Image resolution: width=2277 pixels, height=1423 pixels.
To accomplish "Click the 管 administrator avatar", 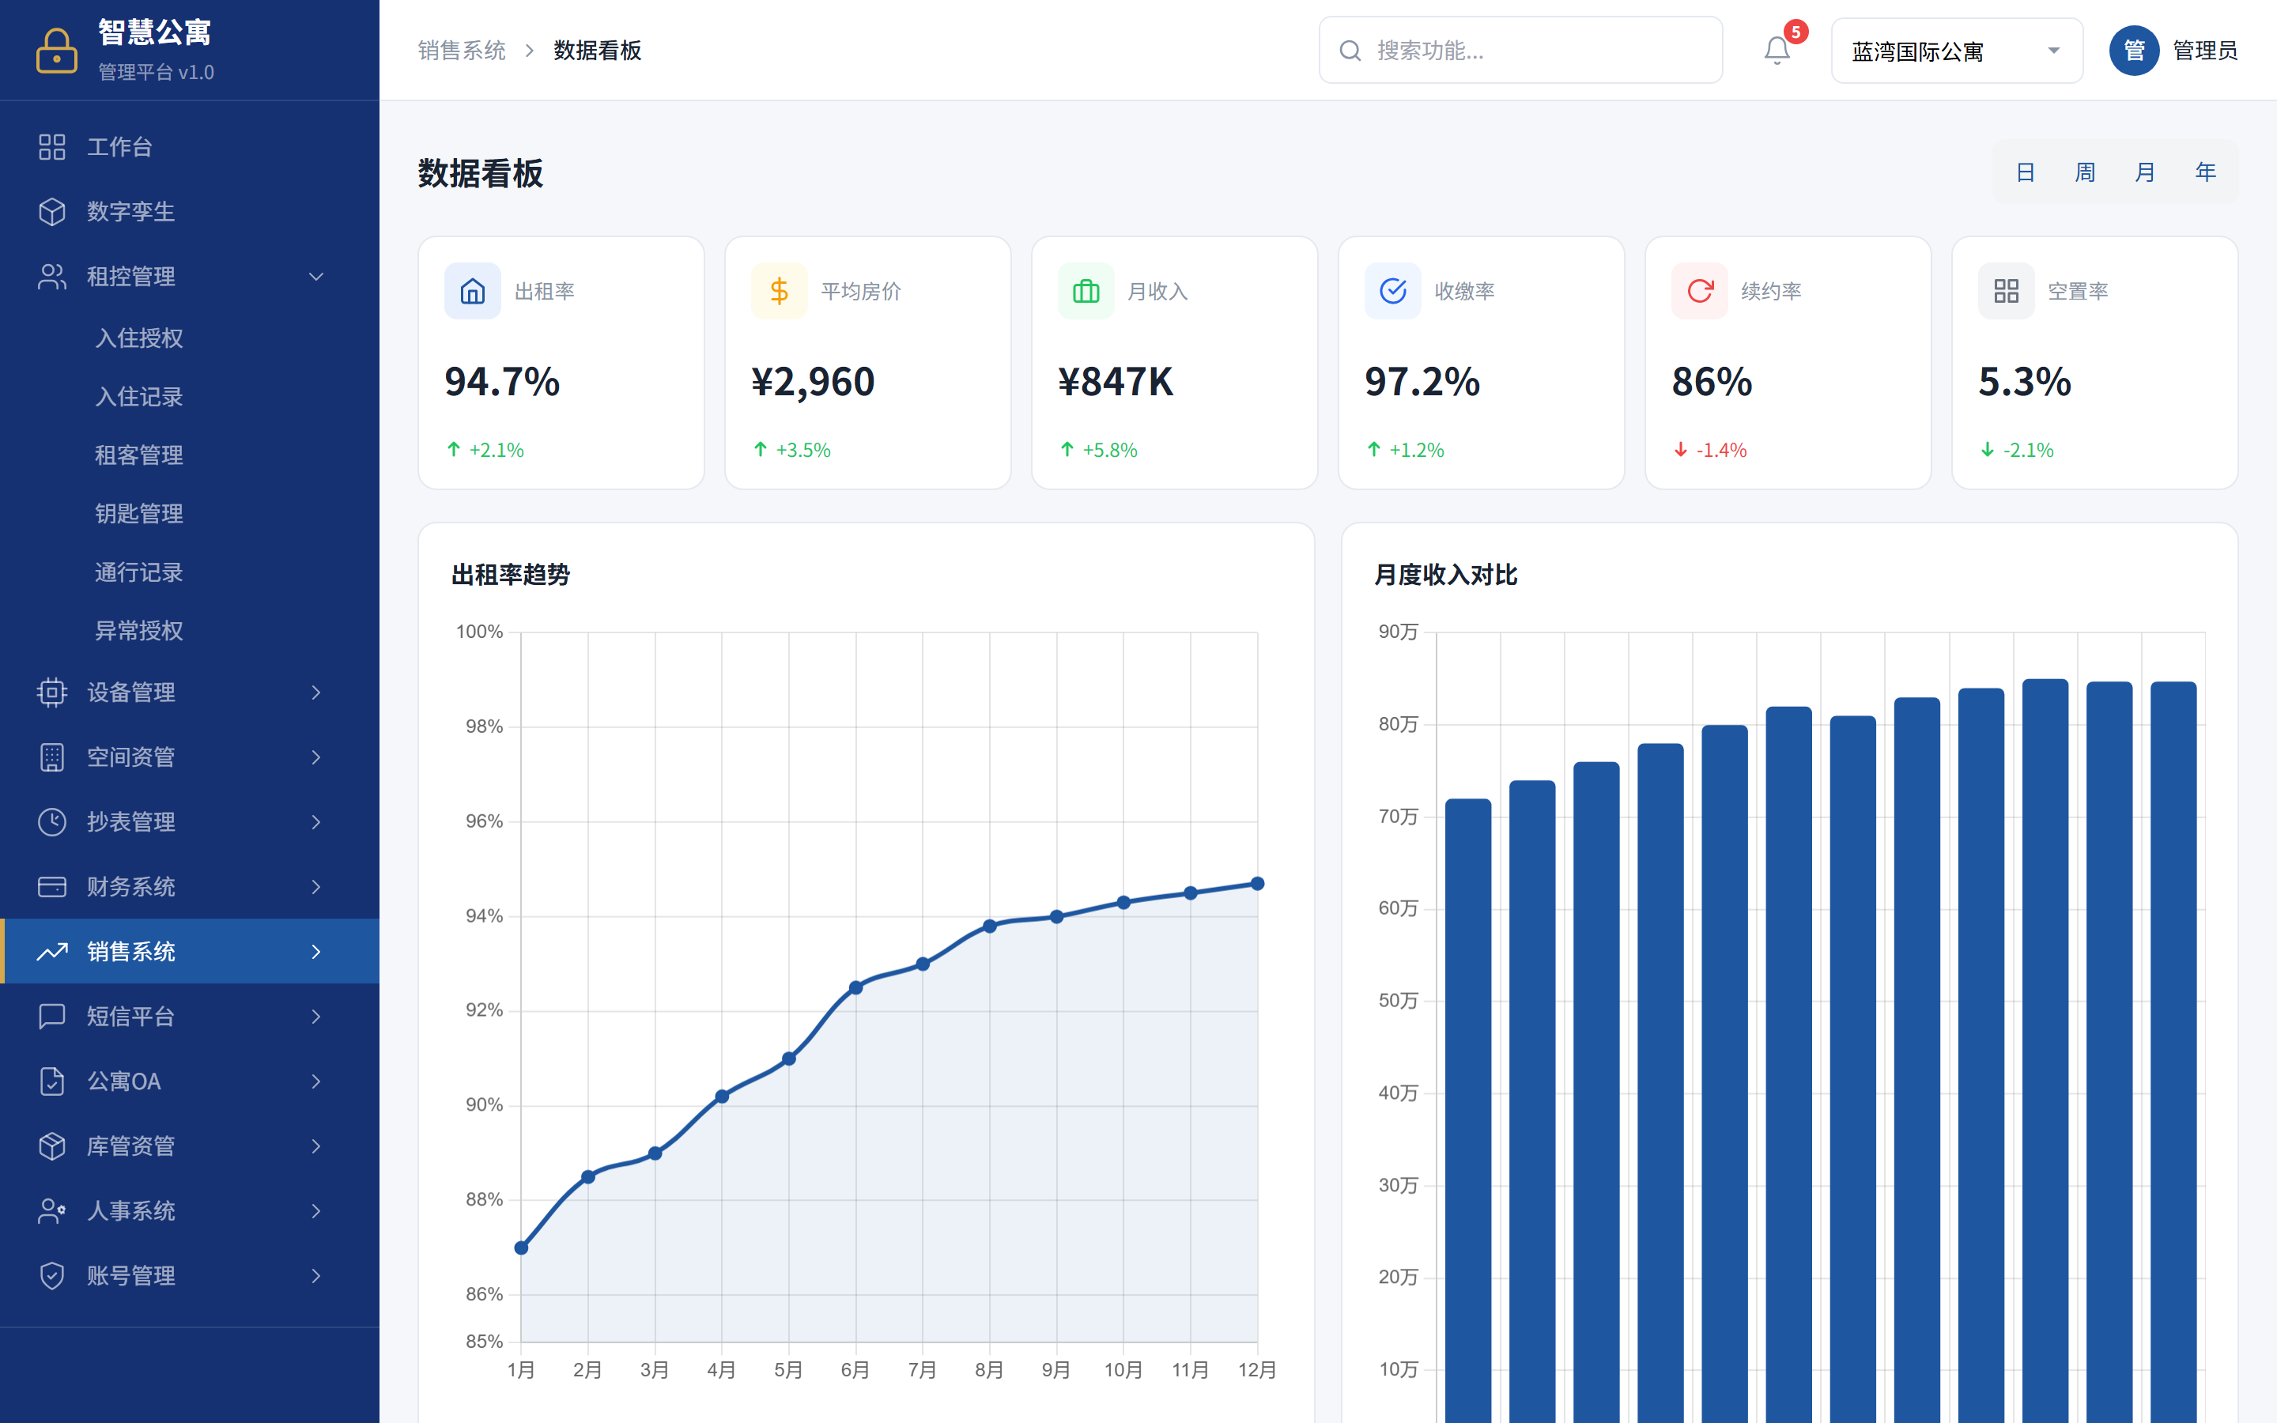I will coord(2133,50).
